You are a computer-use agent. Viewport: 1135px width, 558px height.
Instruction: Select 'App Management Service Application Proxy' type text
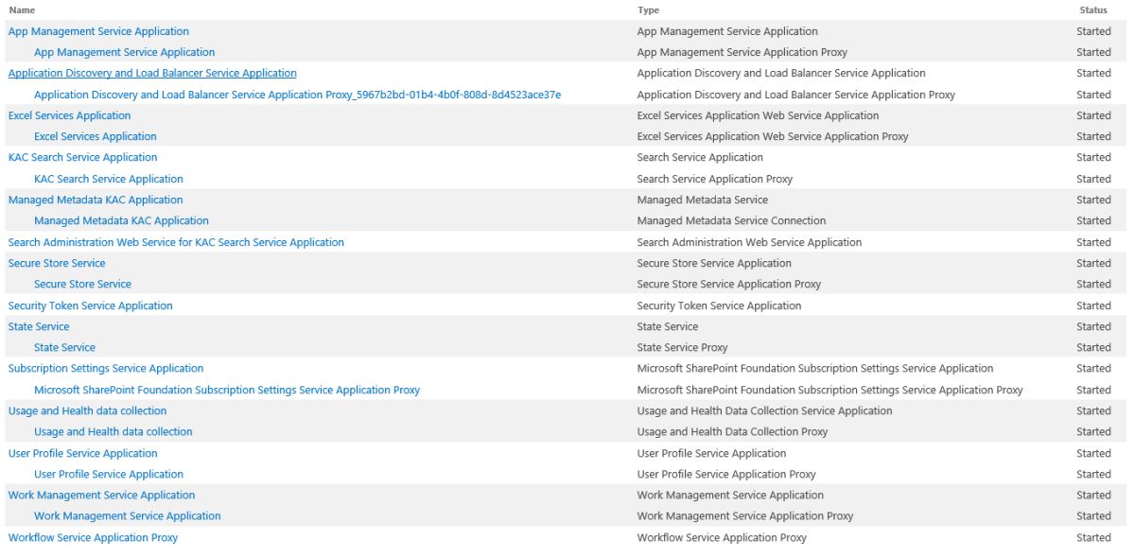742,52
